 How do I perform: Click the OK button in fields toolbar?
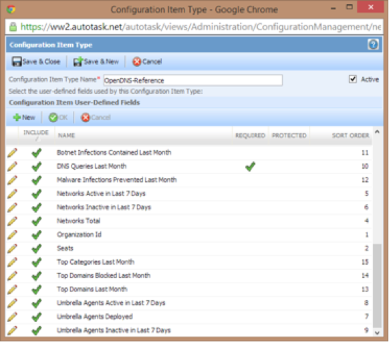tap(58, 117)
